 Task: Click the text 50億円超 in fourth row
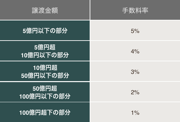pos(45,88)
